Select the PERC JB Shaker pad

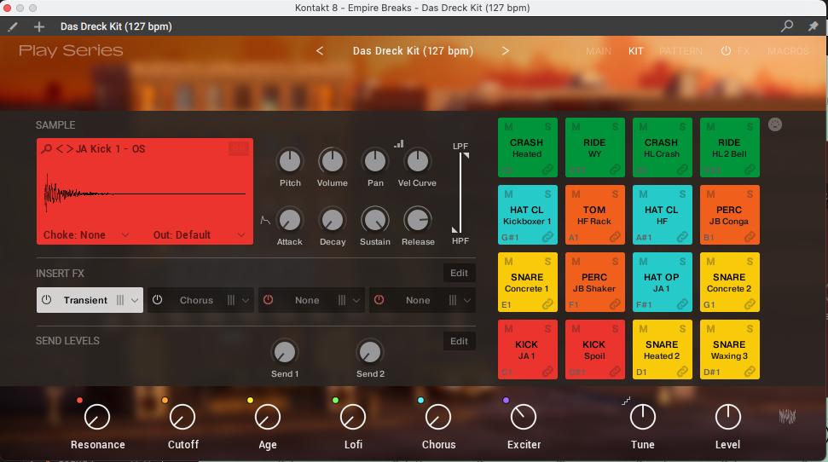pyautogui.click(x=594, y=282)
